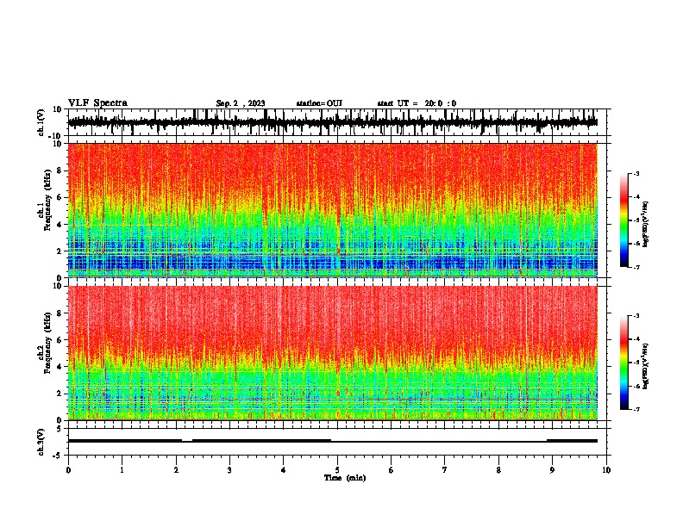Click time axis tick label "3"
The height and width of the screenshot is (527, 683).
(229, 470)
